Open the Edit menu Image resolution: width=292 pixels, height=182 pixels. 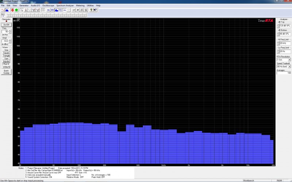tap(8, 5)
